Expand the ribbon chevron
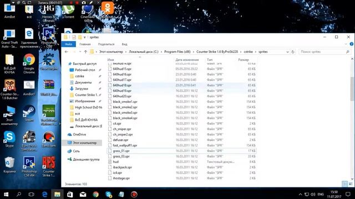 pos(346,44)
